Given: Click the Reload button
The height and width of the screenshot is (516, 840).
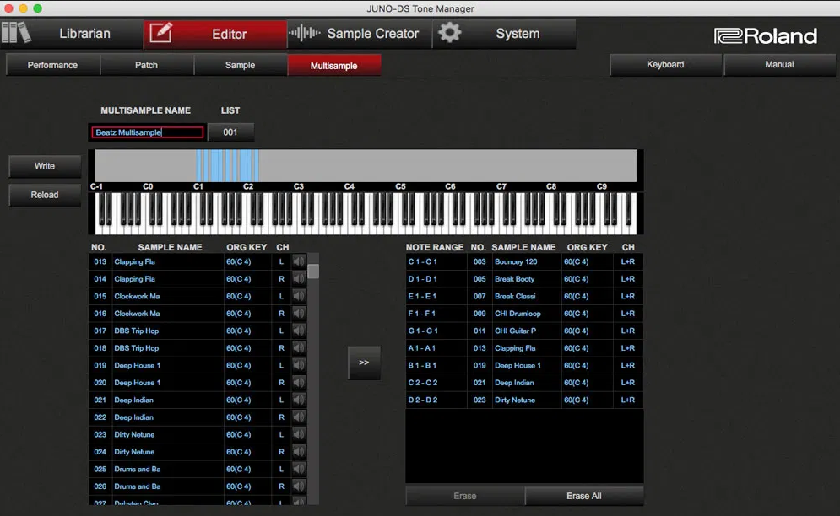Looking at the screenshot, I should point(45,196).
